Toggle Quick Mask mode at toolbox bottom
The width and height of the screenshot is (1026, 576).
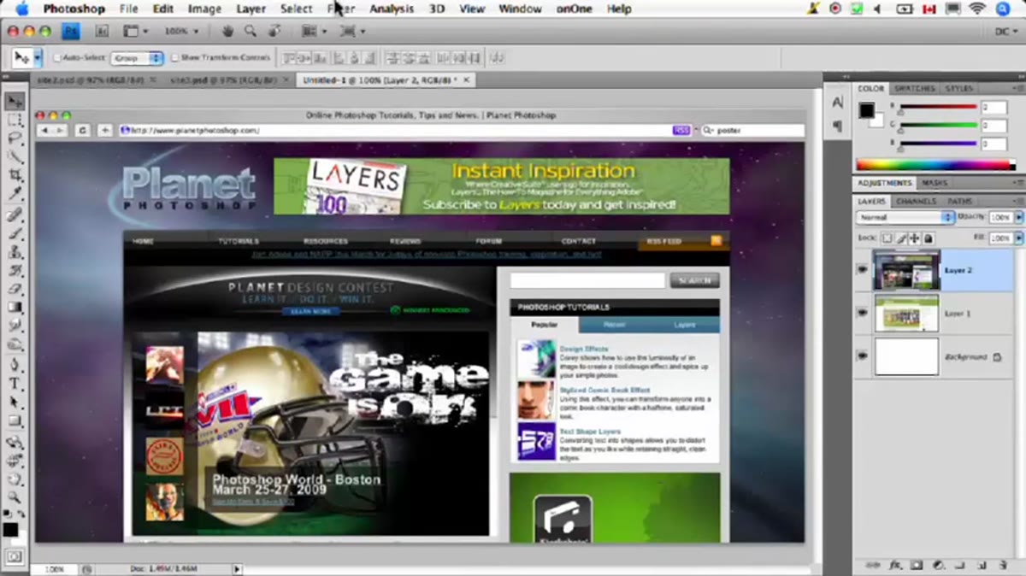[x=14, y=556]
